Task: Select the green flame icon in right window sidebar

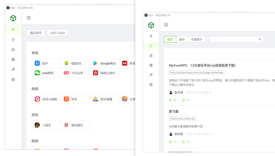Action: click(151, 46)
